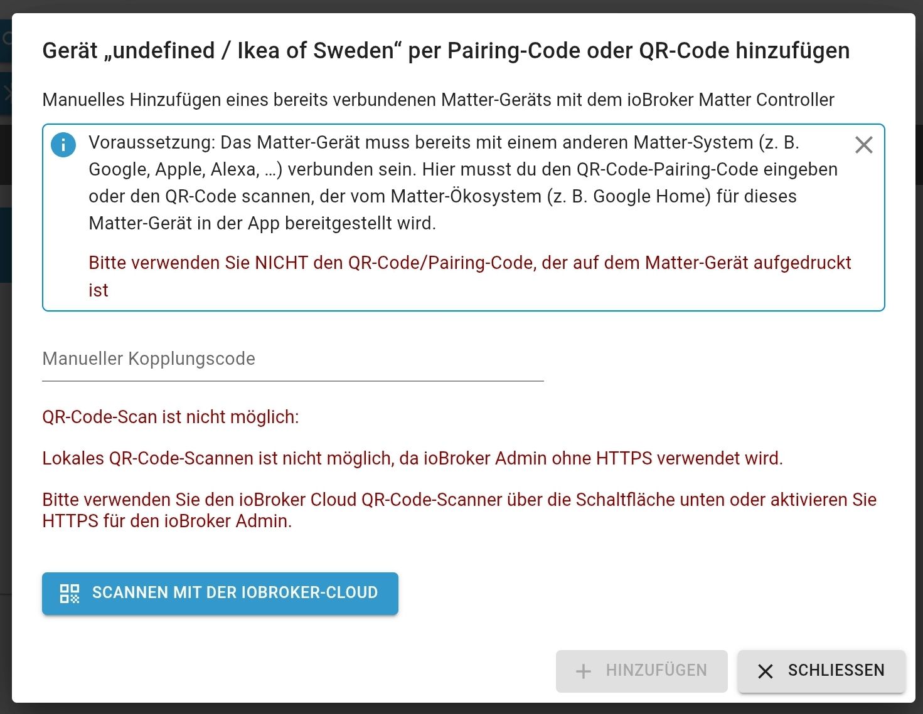The height and width of the screenshot is (714, 923).
Task: Click the Voraussetzung paragraph in the info box
Action: (463, 182)
